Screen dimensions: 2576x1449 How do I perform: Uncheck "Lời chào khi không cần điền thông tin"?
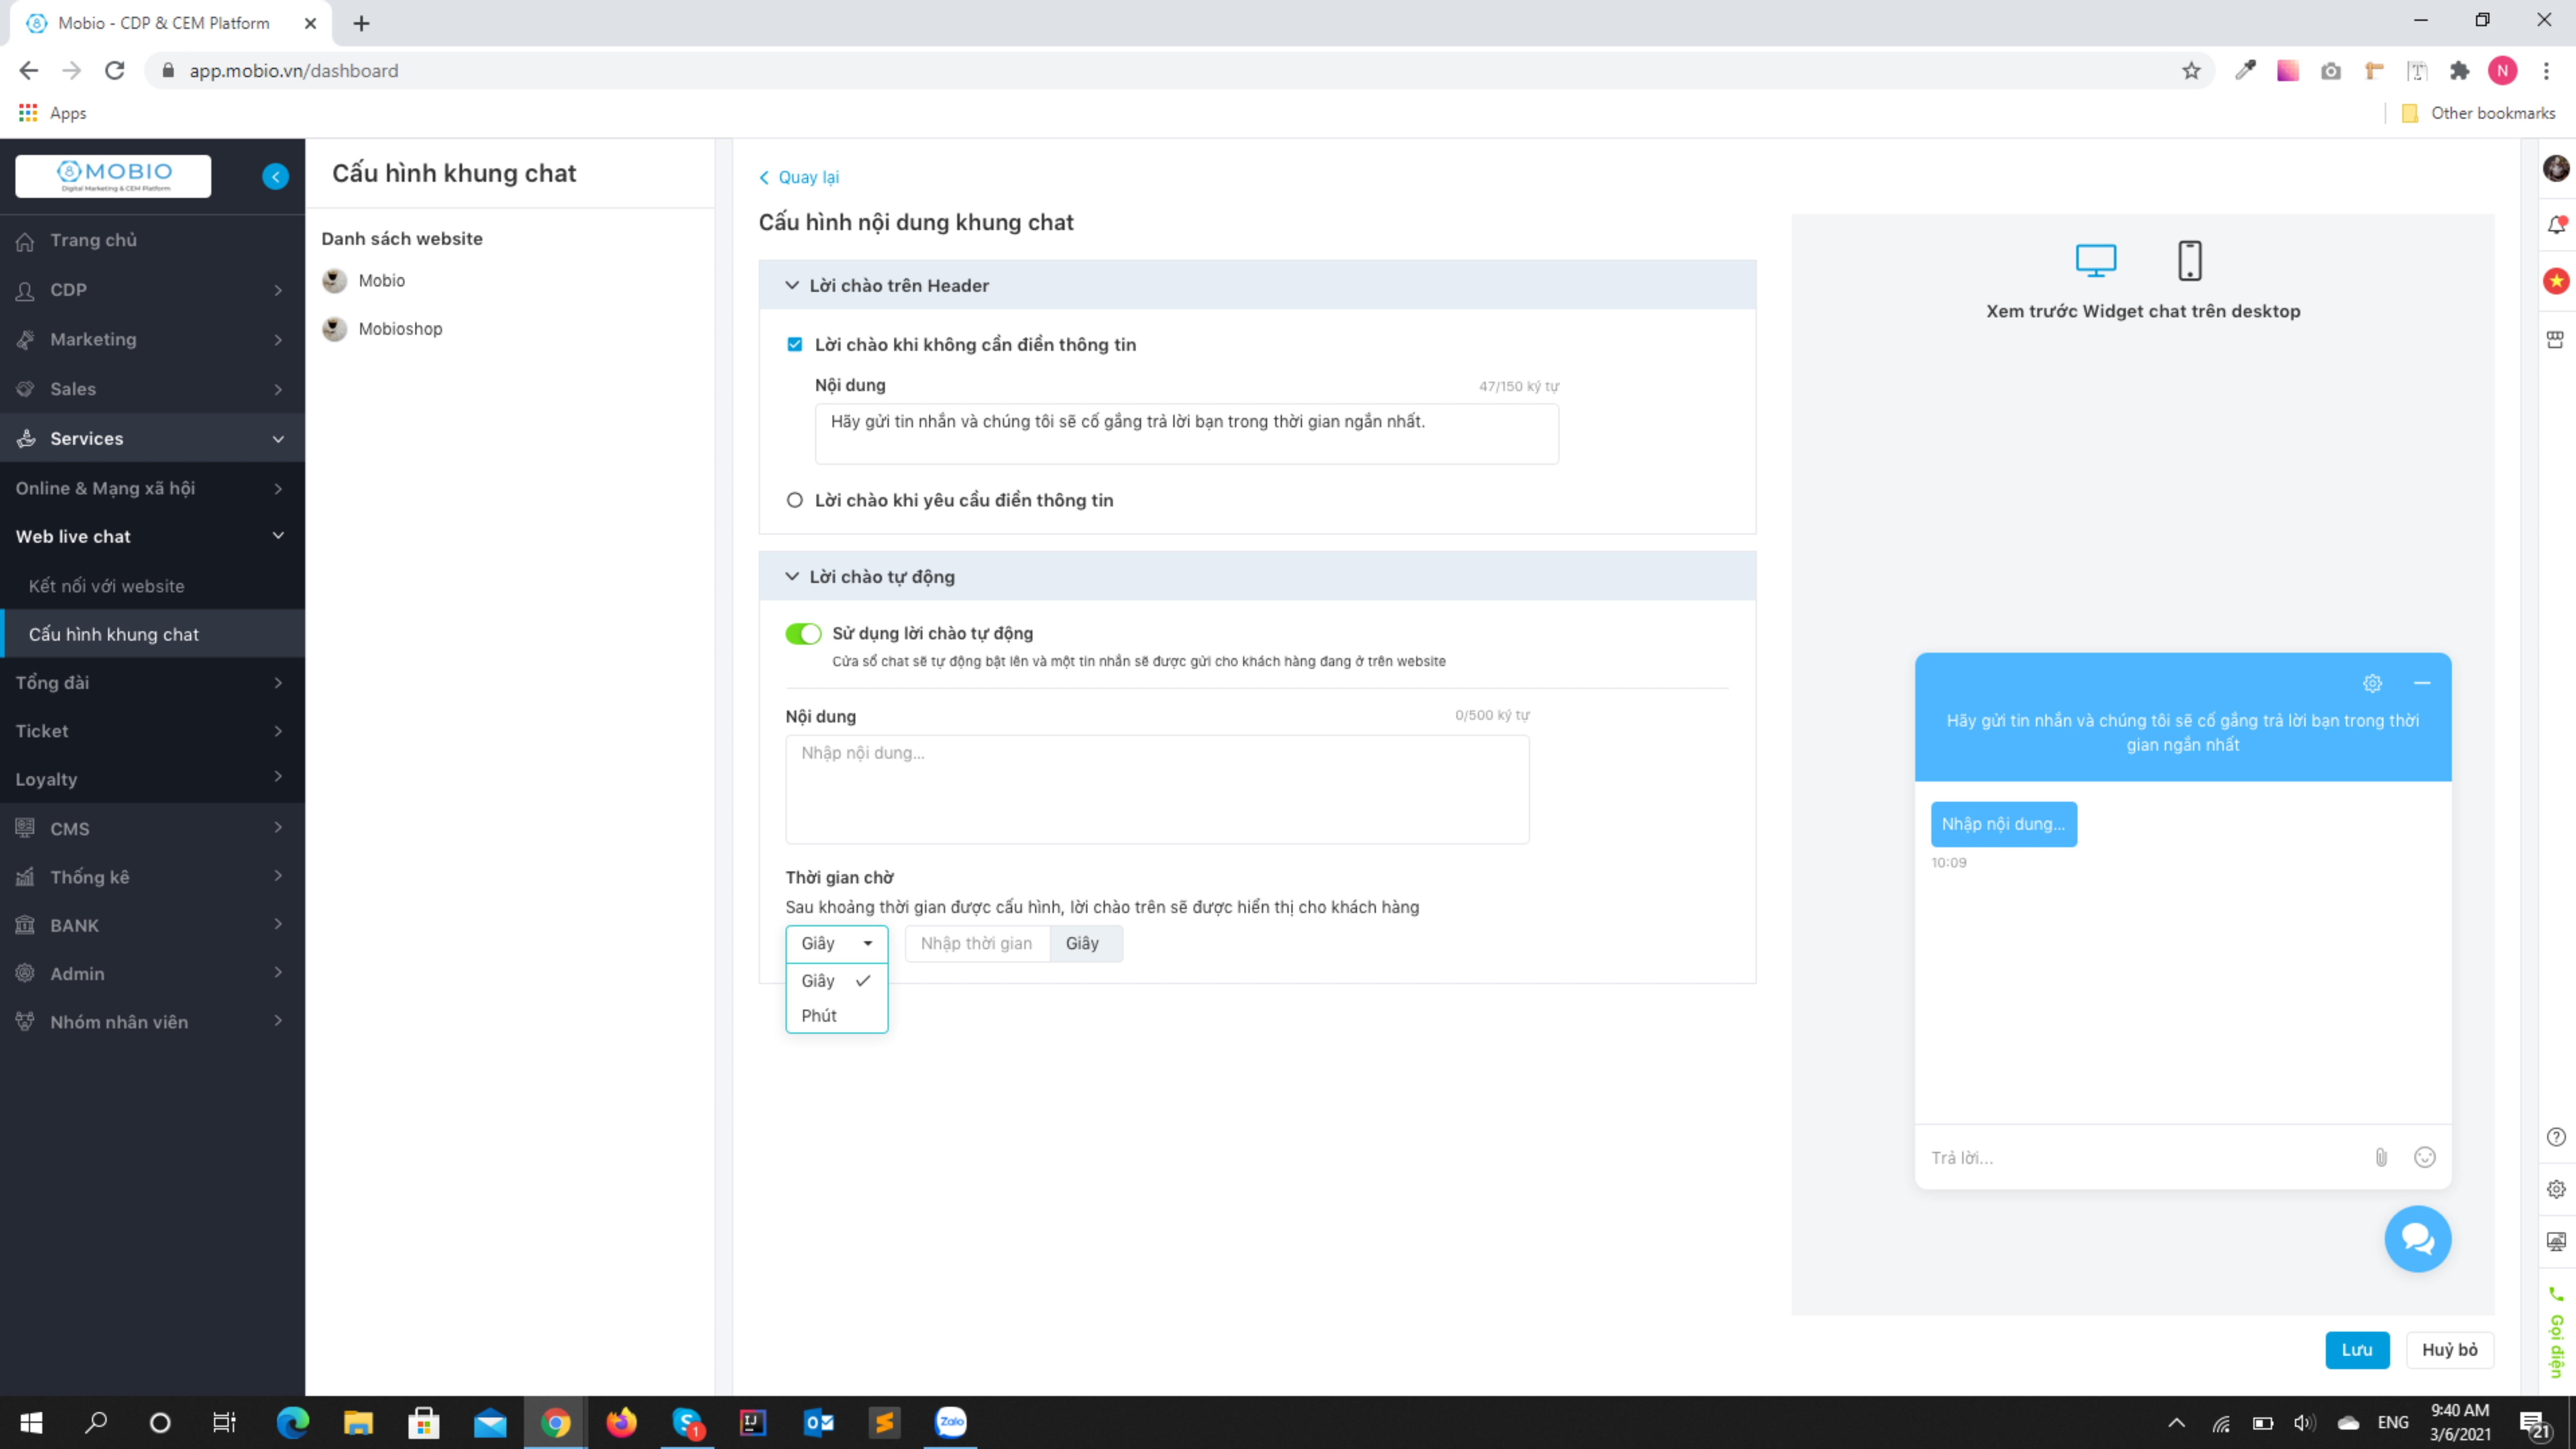[x=795, y=344]
